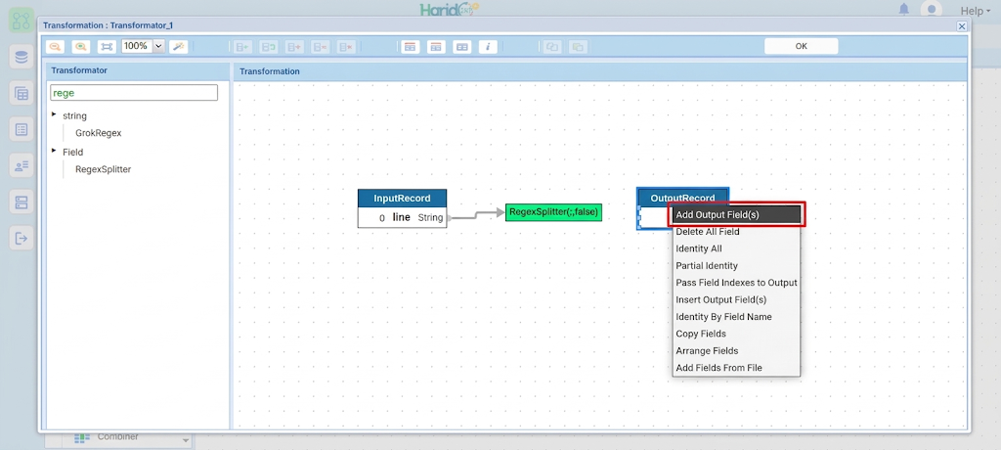Select 'Insert Output Field(s)' menu item
The image size is (1001, 450).
click(736, 299)
